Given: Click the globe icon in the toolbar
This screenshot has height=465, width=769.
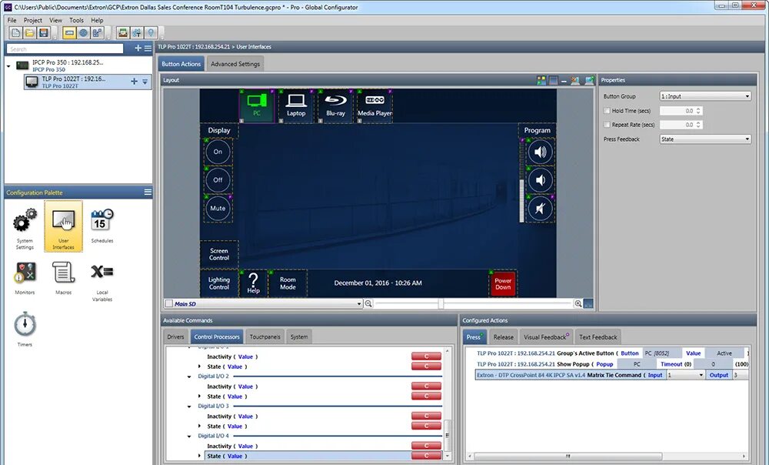Looking at the screenshot, I should tap(83, 33).
